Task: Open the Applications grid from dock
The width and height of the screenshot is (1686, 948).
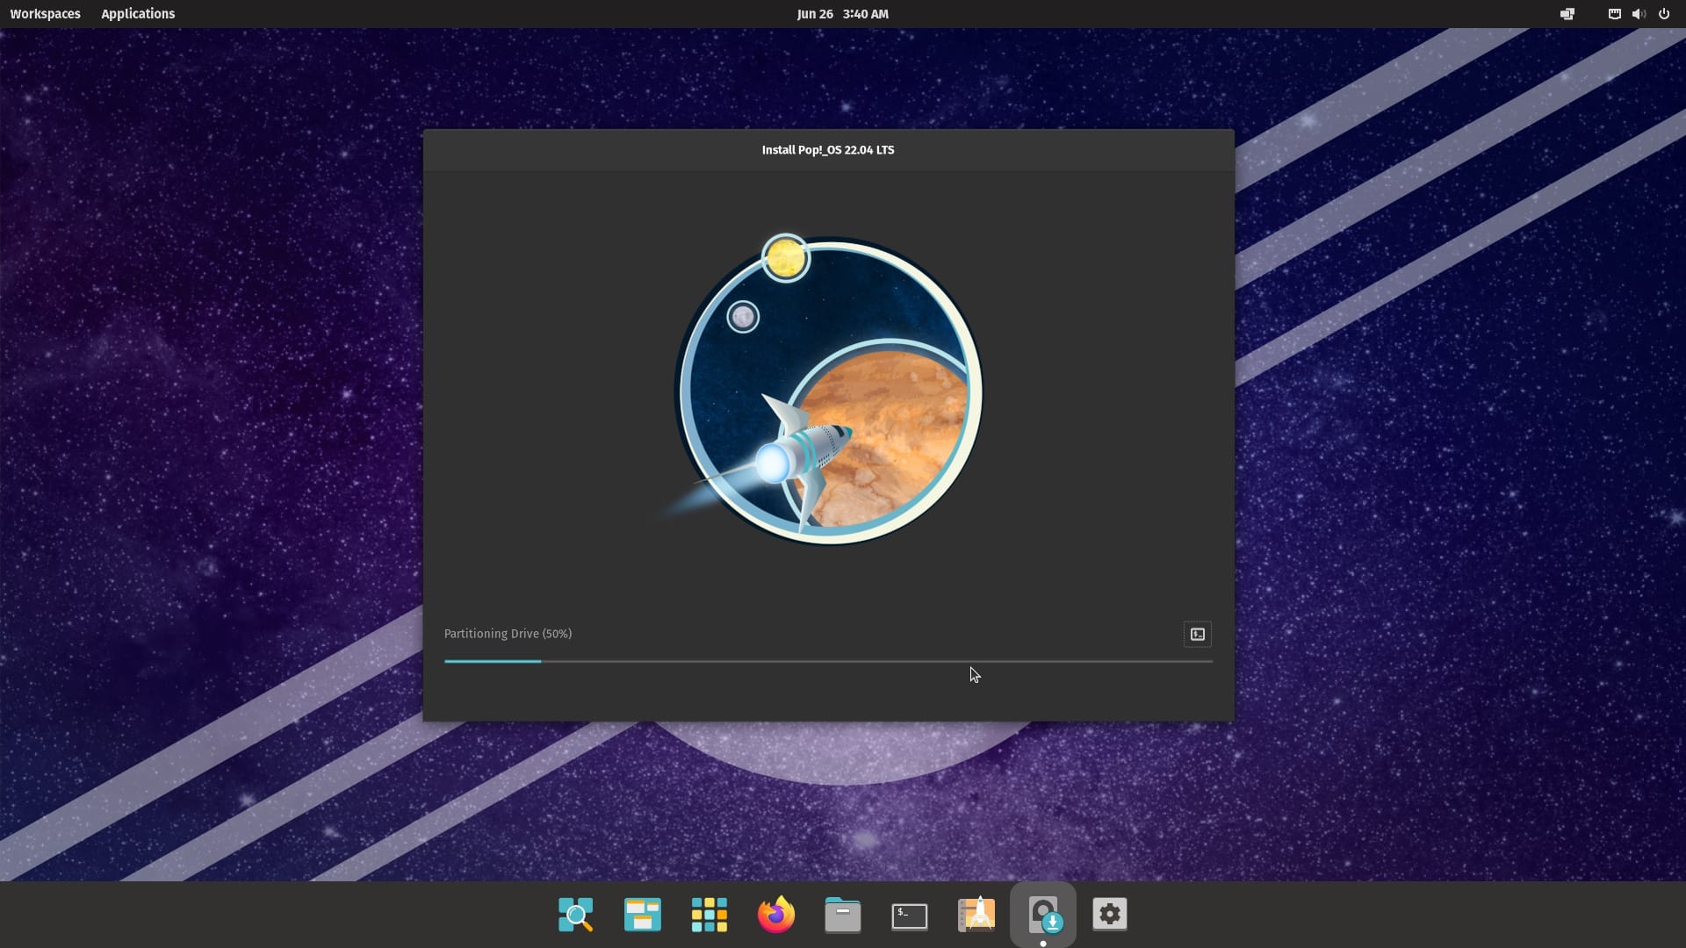Action: (x=710, y=915)
